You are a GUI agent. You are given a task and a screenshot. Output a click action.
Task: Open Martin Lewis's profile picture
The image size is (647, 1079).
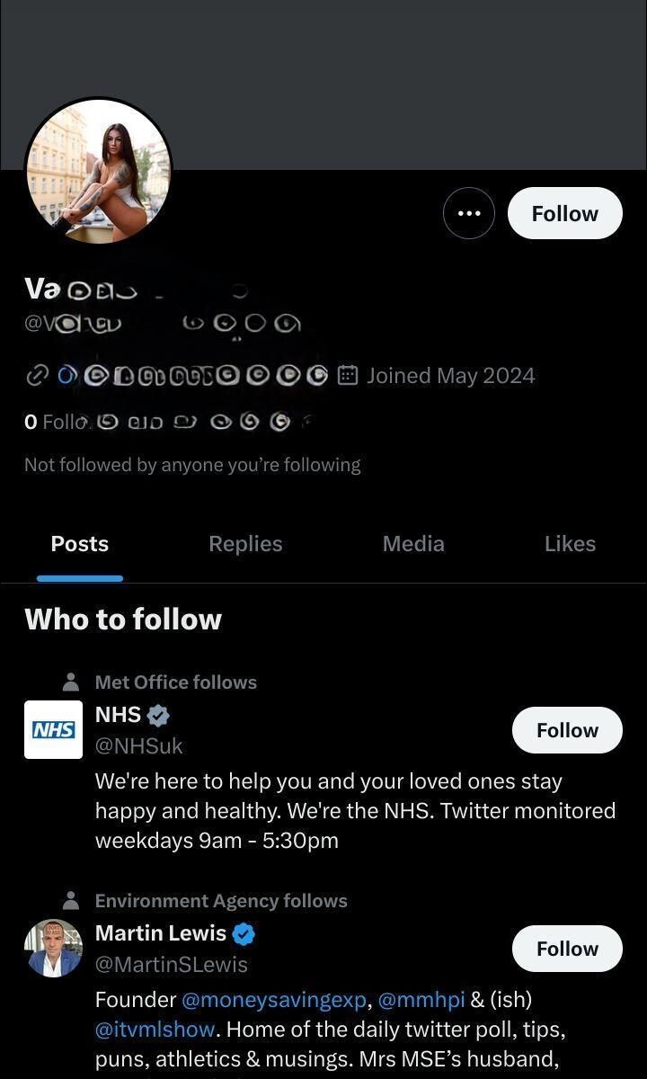tap(53, 948)
